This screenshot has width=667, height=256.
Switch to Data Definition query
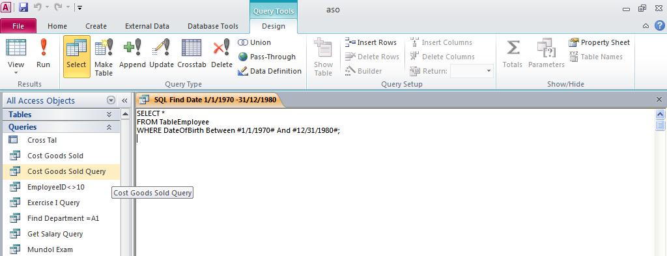pos(270,71)
